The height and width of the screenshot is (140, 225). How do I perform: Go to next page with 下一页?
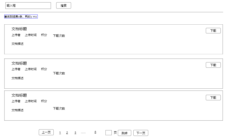tap(141, 133)
